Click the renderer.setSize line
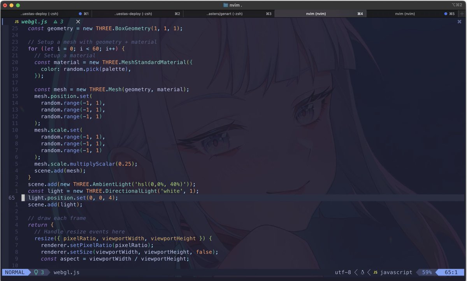The width and height of the screenshot is (467, 281). pyautogui.click(x=130, y=252)
